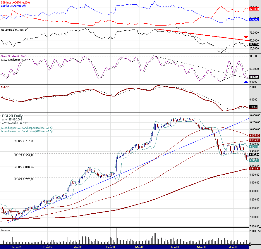Viewport: 261px width, 249px height.
Task: Click the Bollinger lower tag 9.158,81
Action: 254,160
